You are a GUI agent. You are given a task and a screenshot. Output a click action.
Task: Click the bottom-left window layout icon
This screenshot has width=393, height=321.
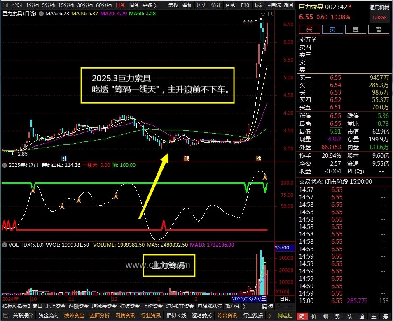click(x=6, y=316)
